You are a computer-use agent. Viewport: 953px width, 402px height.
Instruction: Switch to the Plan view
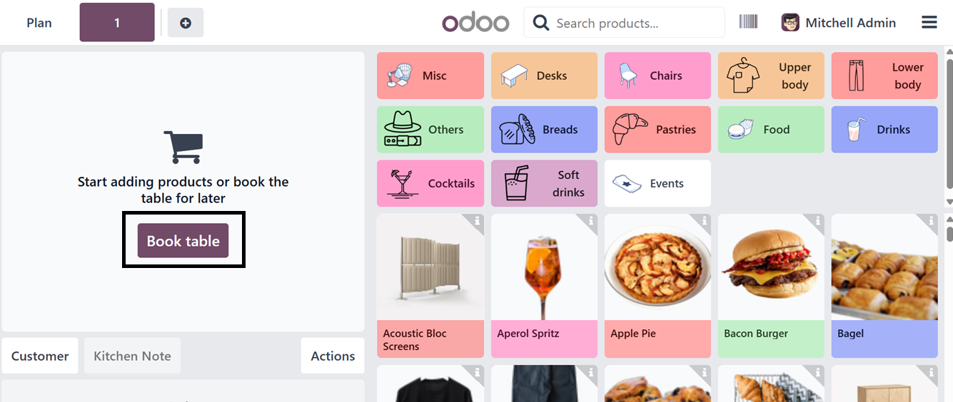(39, 23)
